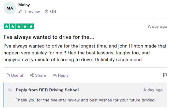169x109 pixels.
Task: Click the first green rating star
Action: pyautogui.click(x=6, y=26)
